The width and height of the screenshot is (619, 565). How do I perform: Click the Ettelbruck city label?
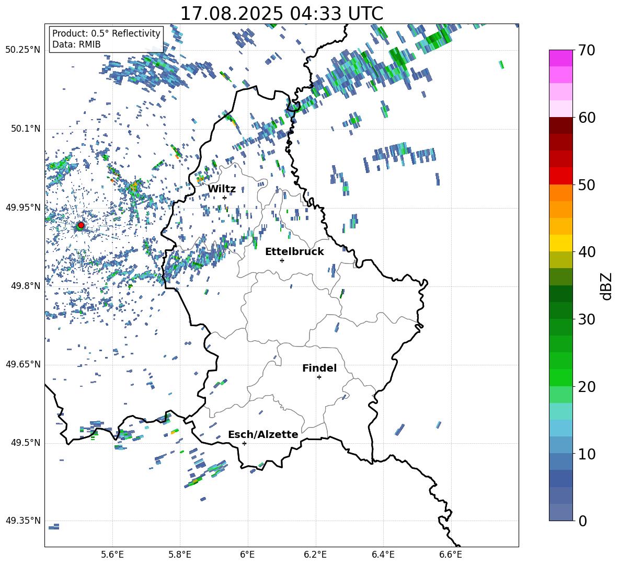coord(294,252)
